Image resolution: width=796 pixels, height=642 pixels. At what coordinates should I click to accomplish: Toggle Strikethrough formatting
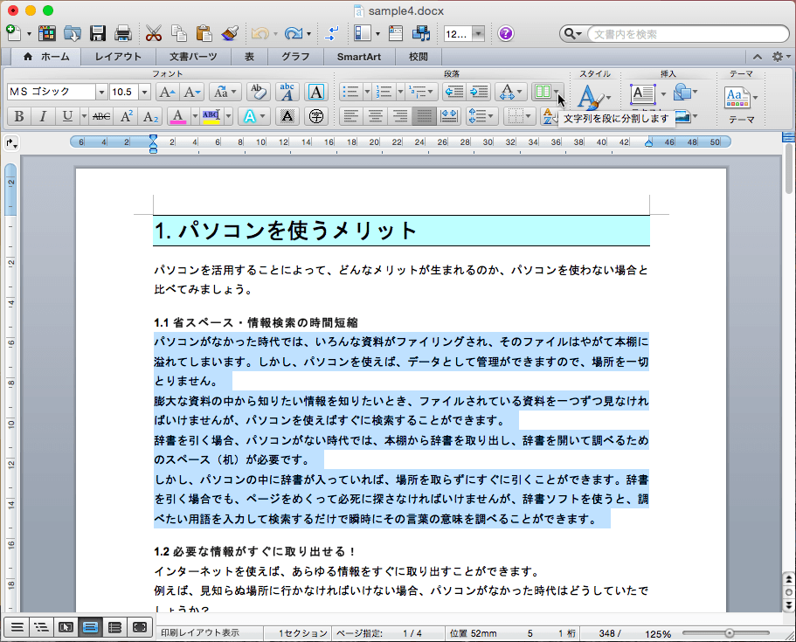coord(101,117)
